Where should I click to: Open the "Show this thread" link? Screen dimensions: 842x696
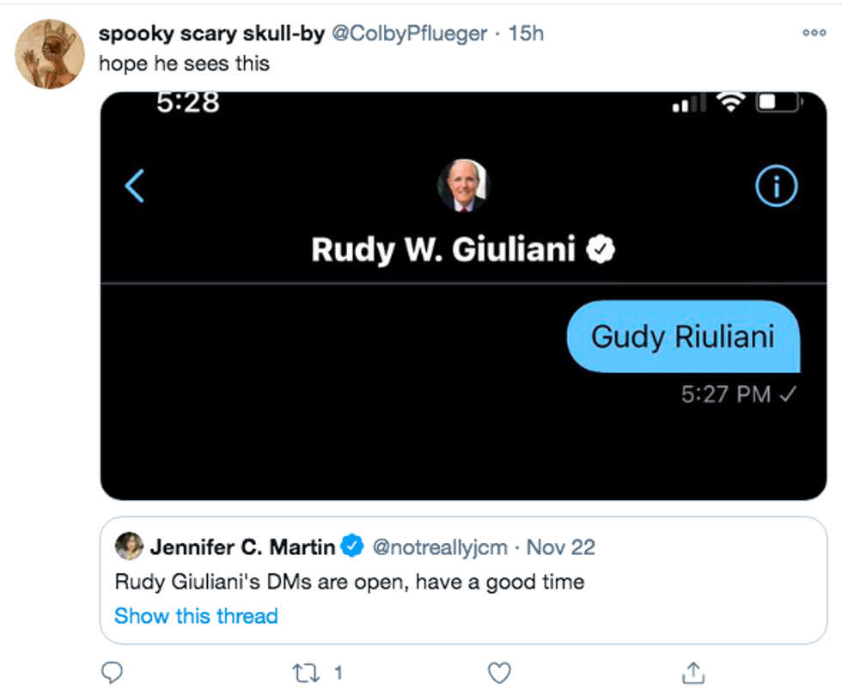(x=196, y=616)
